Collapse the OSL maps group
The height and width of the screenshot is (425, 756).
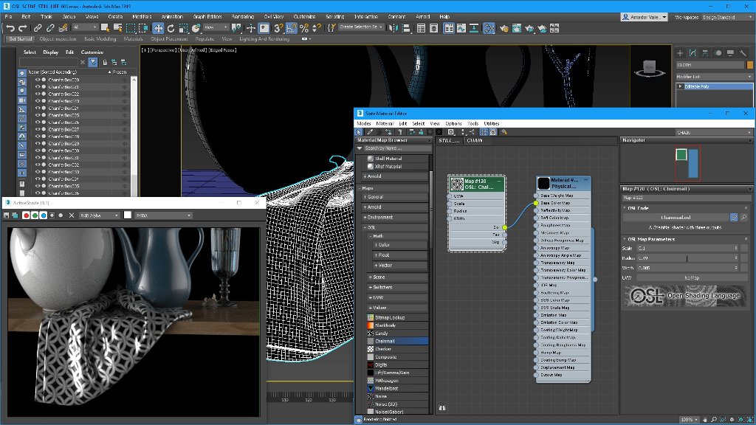click(x=395, y=227)
